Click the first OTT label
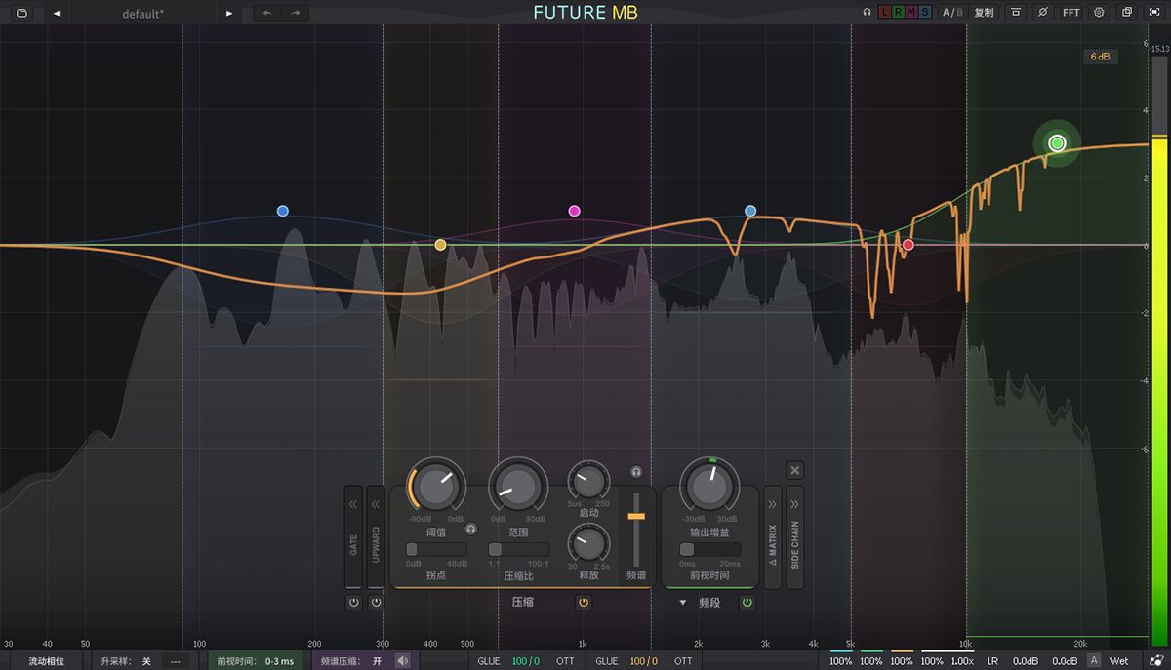 coord(565,661)
